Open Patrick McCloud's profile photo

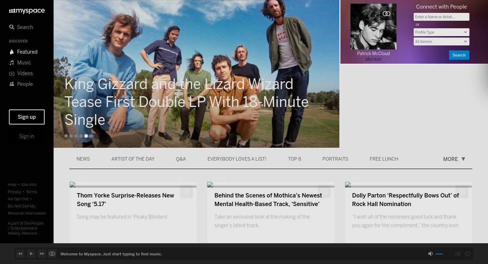click(373, 26)
